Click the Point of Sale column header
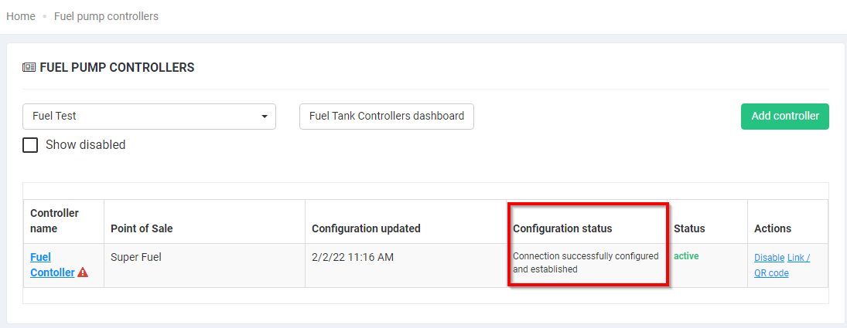 coord(142,228)
